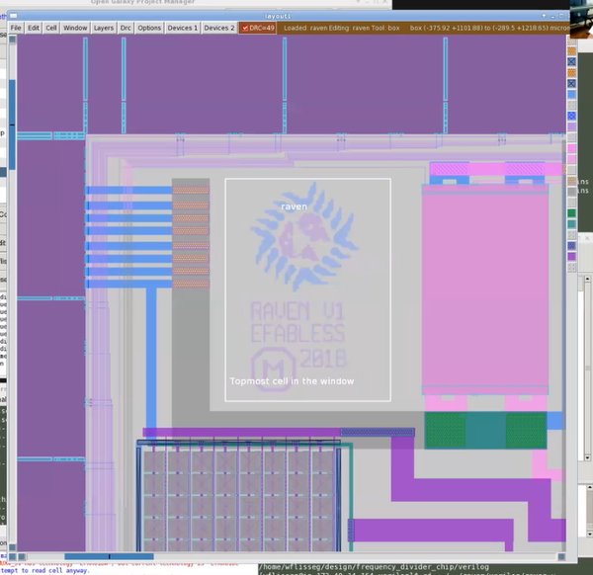Choose the lavender layer swatch

(x=571, y=126)
